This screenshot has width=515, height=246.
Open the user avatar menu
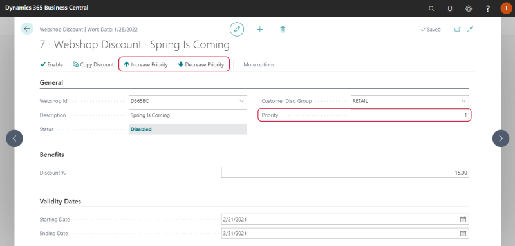(x=506, y=8)
